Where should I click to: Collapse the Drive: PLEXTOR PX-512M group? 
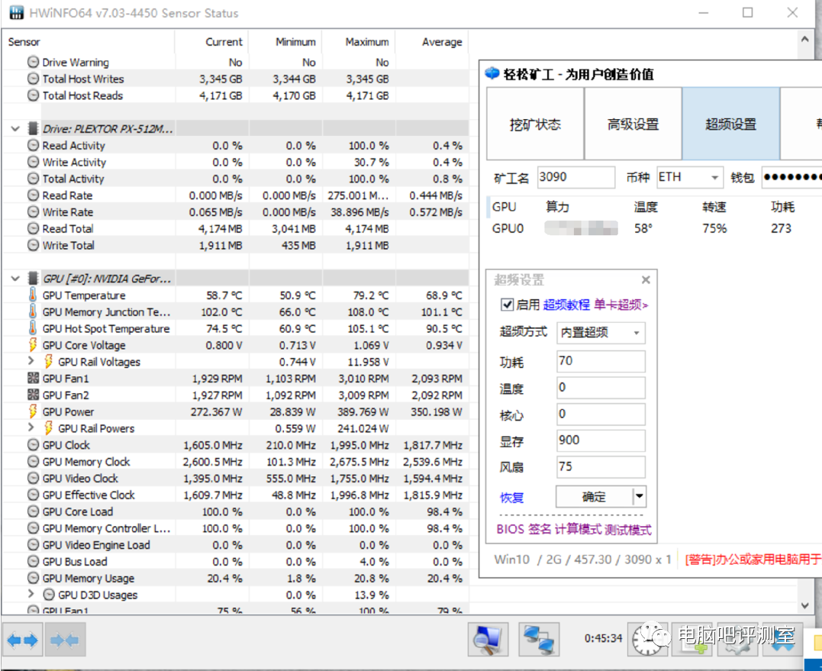tap(15, 128)
